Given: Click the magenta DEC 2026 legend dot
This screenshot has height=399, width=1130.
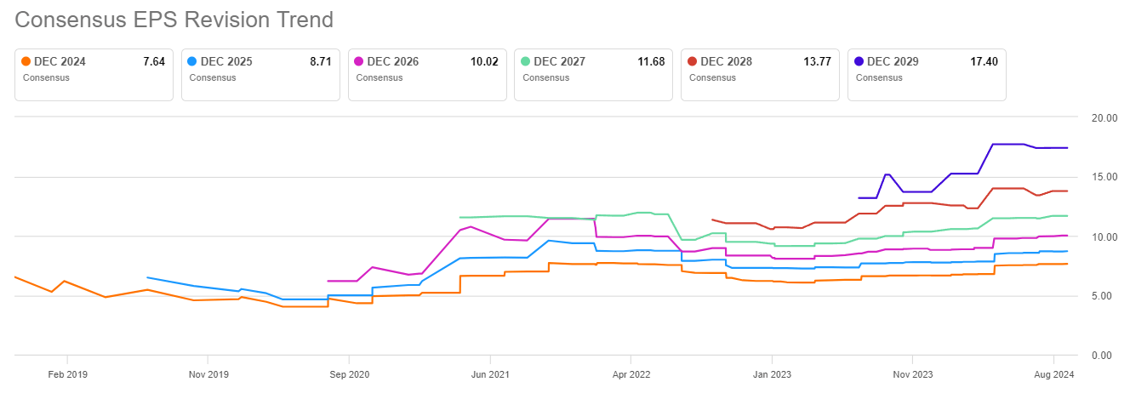Looking at the screenshot, I should pos(359,61).
